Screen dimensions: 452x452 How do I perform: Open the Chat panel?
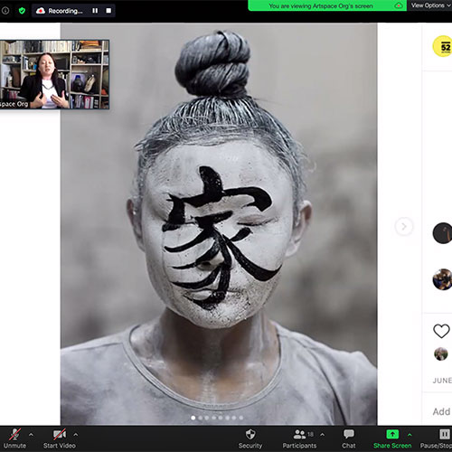(349, 438)
